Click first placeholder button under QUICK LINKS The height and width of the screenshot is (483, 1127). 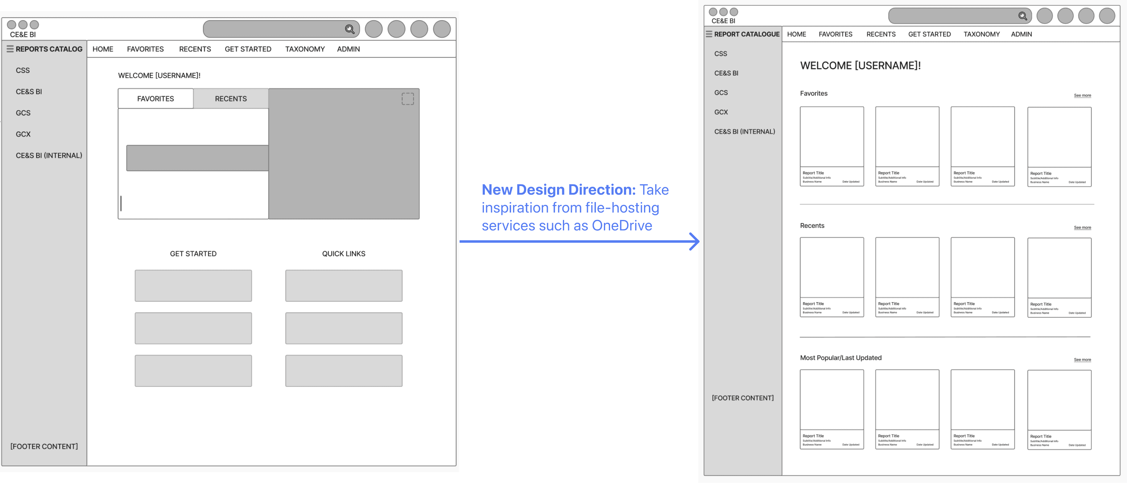[x=344, y=286]
